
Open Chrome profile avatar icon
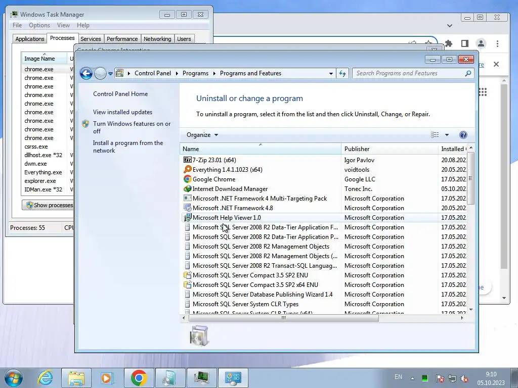coord(481,43)
